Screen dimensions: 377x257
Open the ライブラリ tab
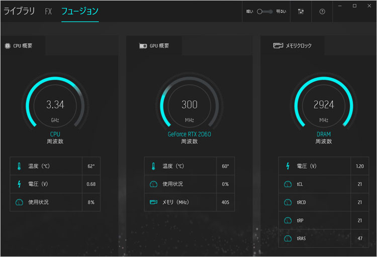click(x=19, y=11)
